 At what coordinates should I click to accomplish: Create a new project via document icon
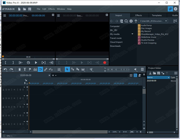click(x=19, y=9)
